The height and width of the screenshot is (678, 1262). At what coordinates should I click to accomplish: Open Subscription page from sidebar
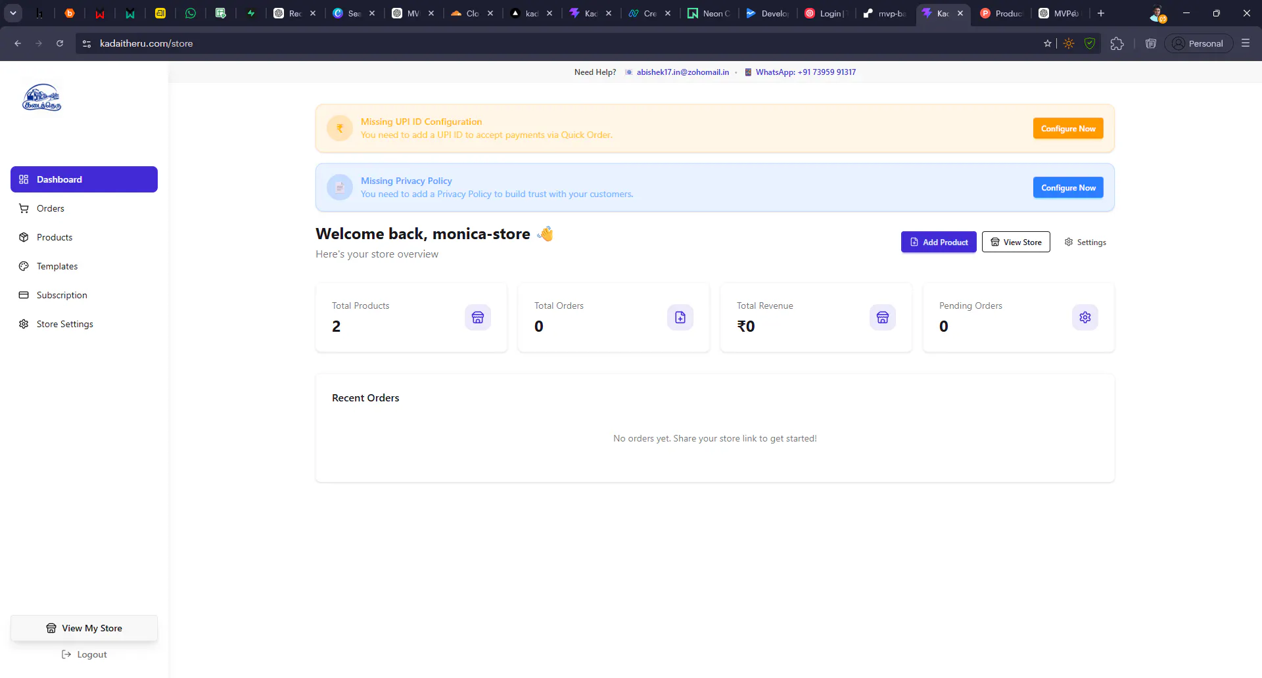tap(84, 295)
